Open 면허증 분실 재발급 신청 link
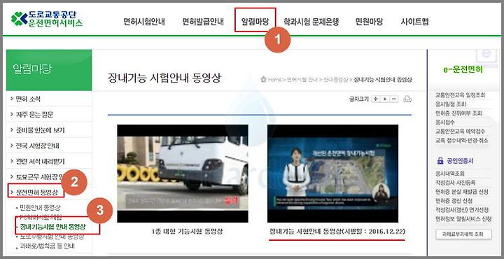 coord(461,192)
